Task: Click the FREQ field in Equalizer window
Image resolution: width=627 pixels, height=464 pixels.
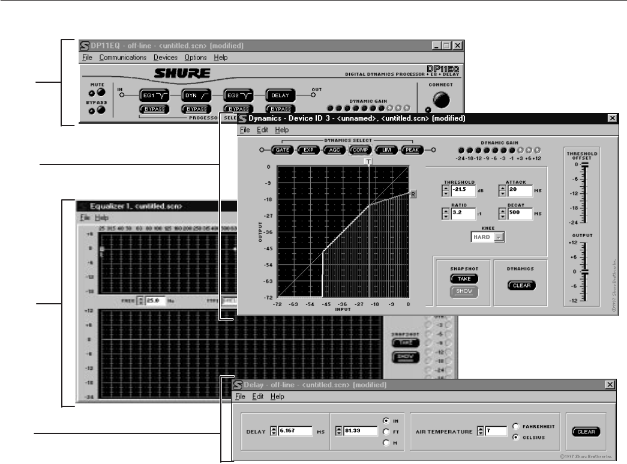Action: tap(155, 300)
